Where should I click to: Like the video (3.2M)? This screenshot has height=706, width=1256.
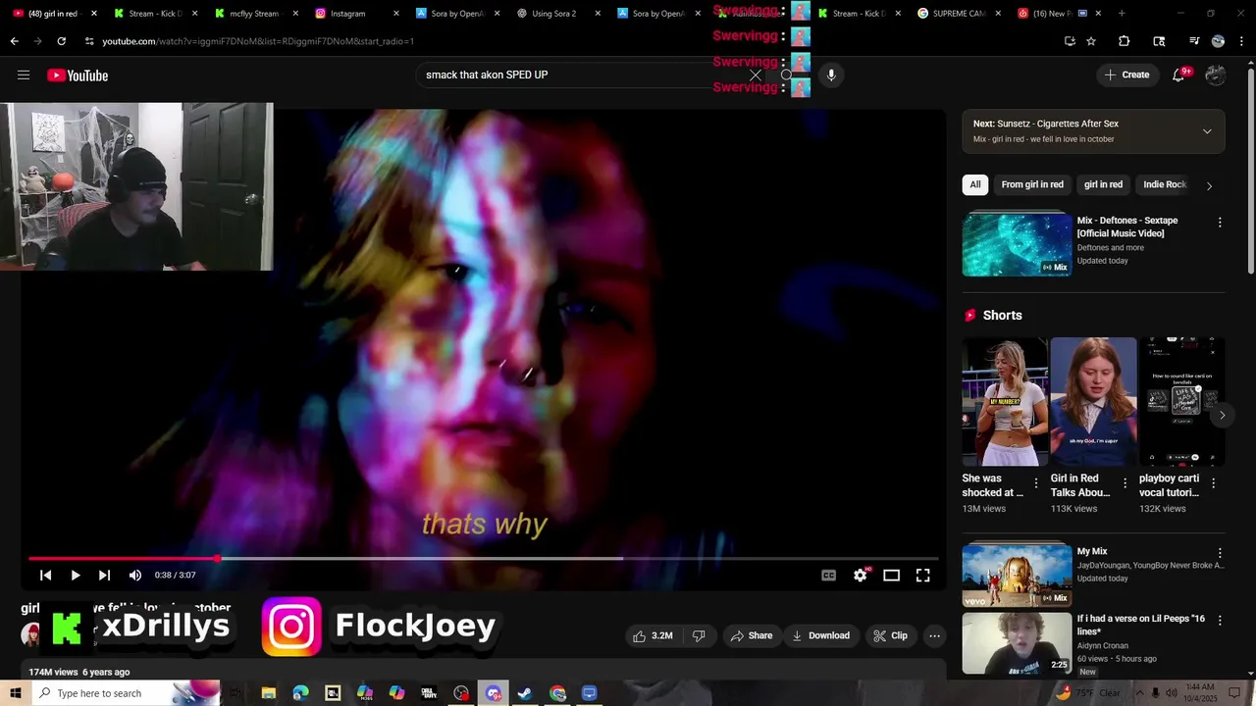(654, 635)
